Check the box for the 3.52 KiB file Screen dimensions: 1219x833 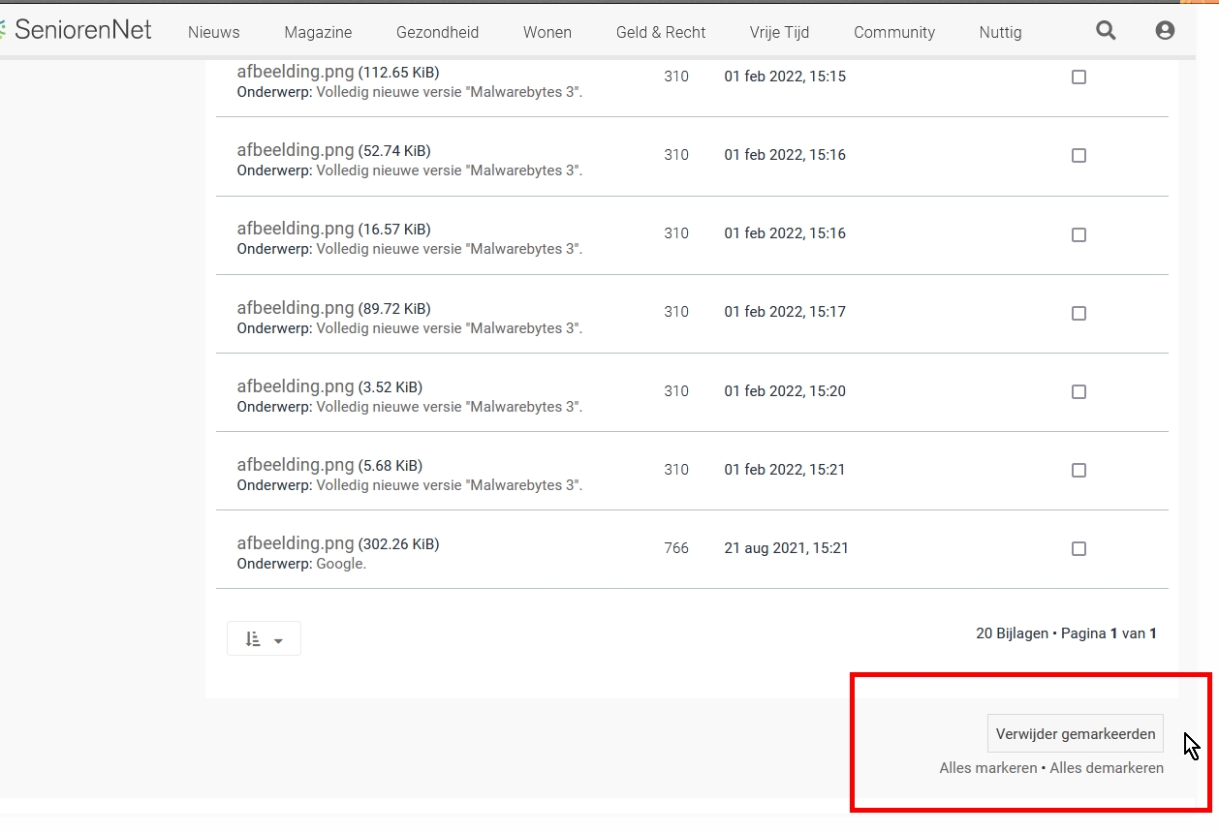tap(1078, 392)
